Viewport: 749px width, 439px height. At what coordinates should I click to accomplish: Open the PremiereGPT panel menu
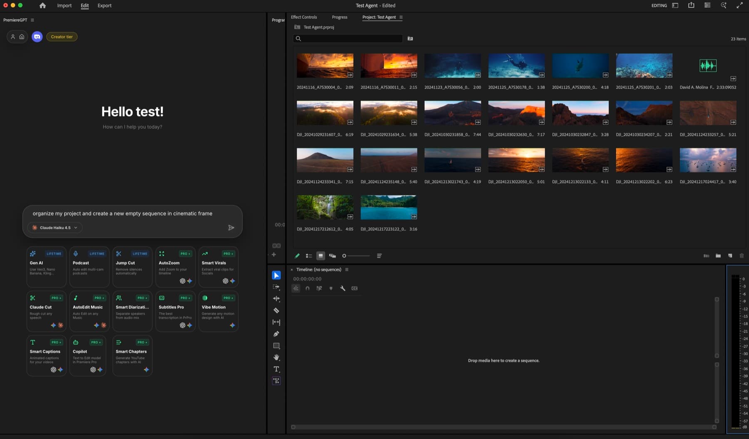(x=32, y=20)
